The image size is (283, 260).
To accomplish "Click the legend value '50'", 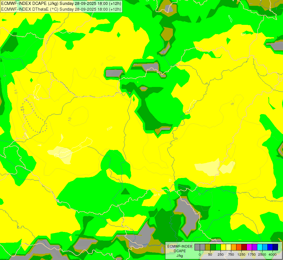I will pos(210,255).
